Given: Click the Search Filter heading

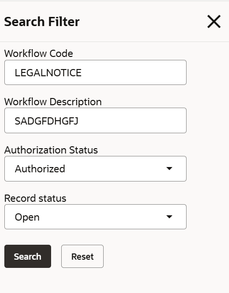Looking at the screenshot, I should click(x=42, y=22).
